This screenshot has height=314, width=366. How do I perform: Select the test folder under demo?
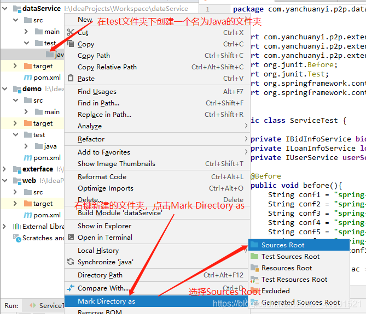(39, 135)
